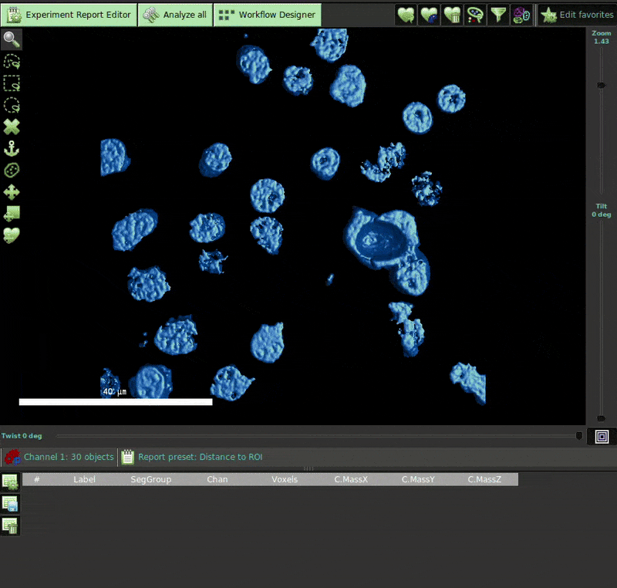Viewport: 617px width, 588px height.
Task: Sort table by Voxels column header
Action: pos(284,480)
